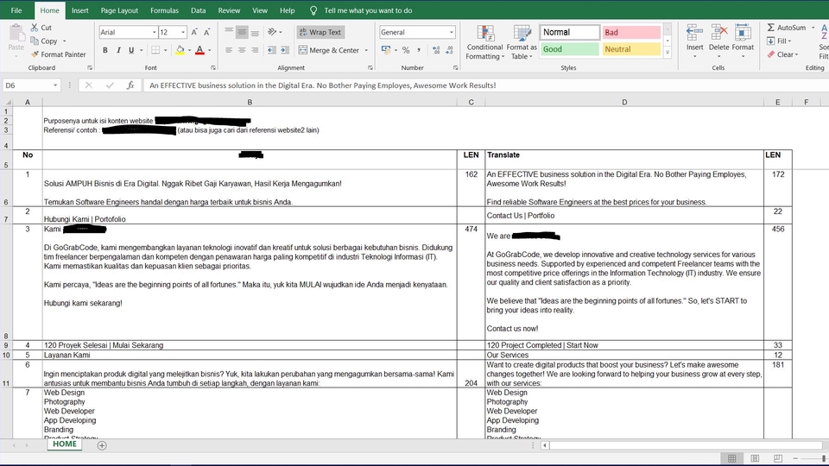The width and height of the screenshot is (829, 466).
Task: Select Bottom Align icon
Action: [255, 32]
